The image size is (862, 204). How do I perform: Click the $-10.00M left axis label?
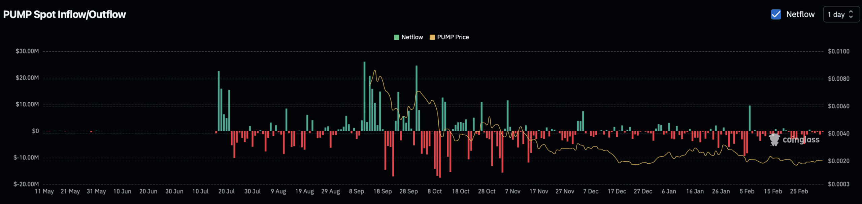pos(26,158)
